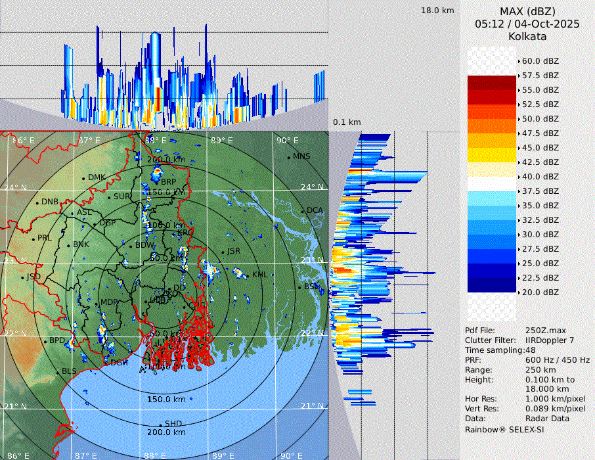The width and height of the screenshot is (595, 460).
Task: Click the Clutter Filter IIRDoppler 7 value
Action: tap(550, 340)
